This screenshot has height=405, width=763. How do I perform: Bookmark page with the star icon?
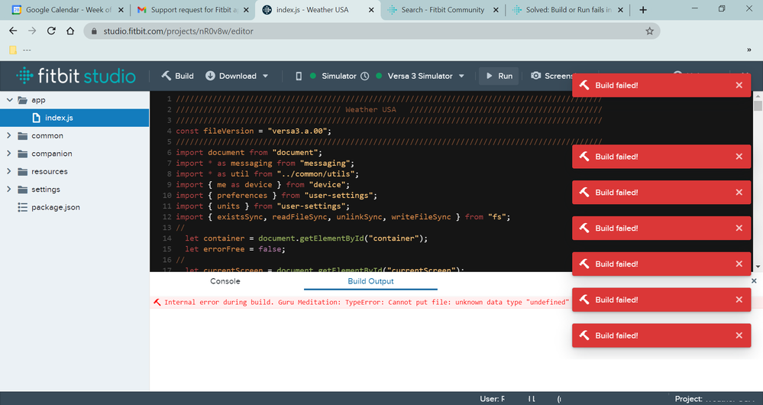click(649, 31)
